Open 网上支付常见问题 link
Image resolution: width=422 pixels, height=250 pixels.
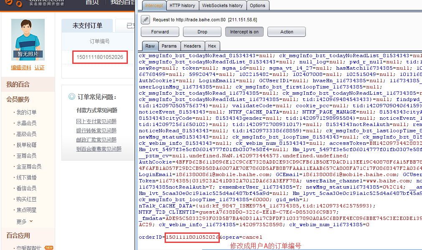97,121
